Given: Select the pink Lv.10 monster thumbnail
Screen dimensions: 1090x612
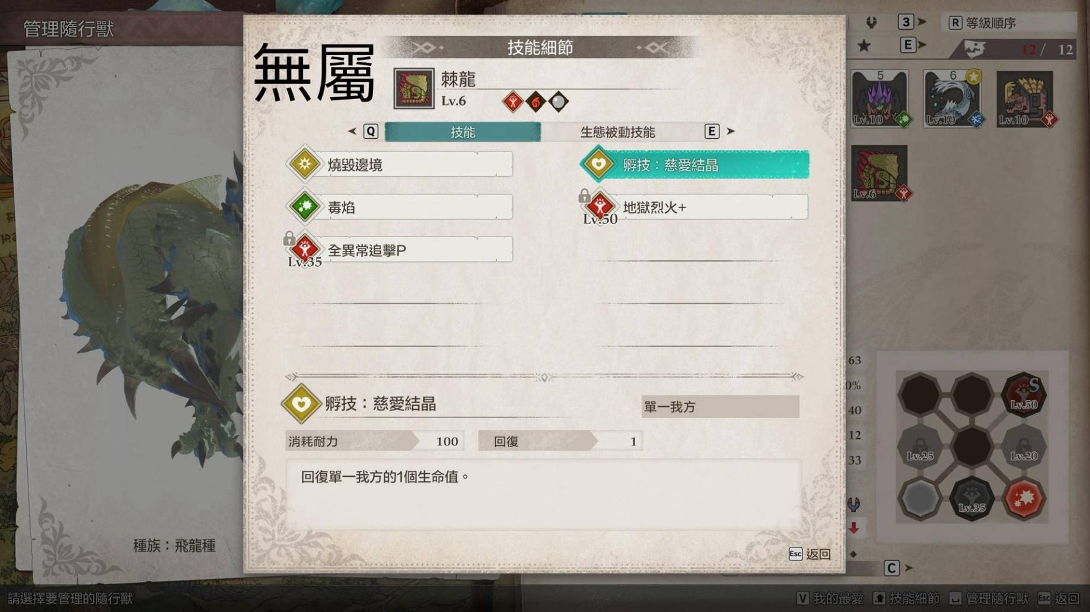Looking at the screenshot, I should click(x=1025, y=98).
